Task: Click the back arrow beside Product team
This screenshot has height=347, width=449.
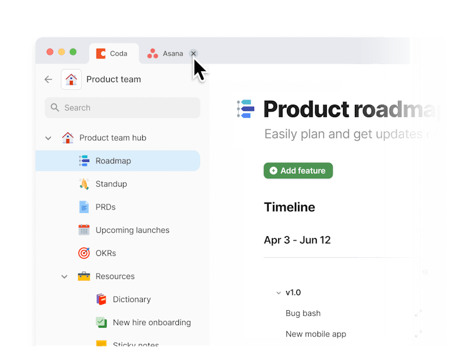Action: [48, 79]
